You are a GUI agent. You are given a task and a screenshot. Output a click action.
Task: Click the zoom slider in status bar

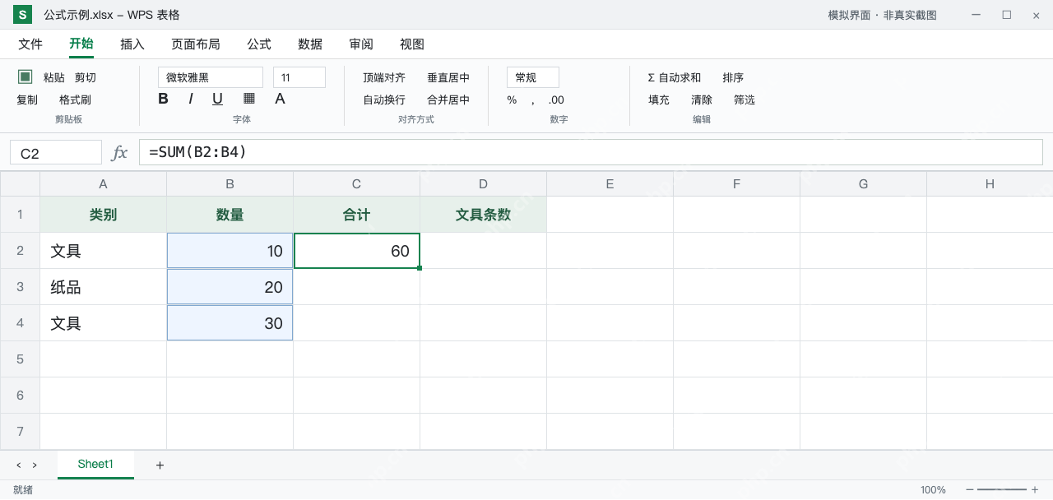pyautogui.click(x=1002, y=489)
